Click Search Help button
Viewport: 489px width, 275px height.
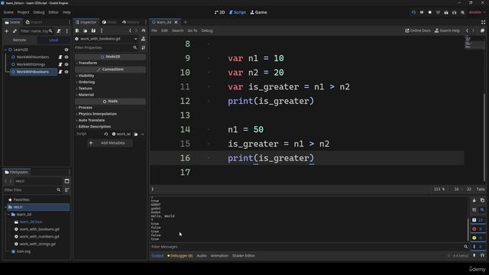pyautogui.click(x=447, y=31)
